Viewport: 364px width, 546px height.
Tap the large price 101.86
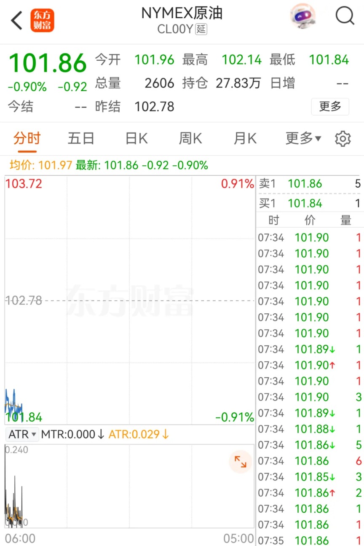tap(48, 63)
